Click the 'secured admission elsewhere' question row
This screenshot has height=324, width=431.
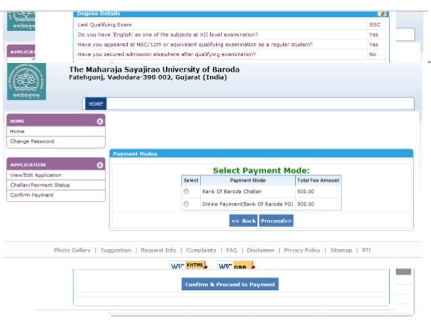coord(167,55)
